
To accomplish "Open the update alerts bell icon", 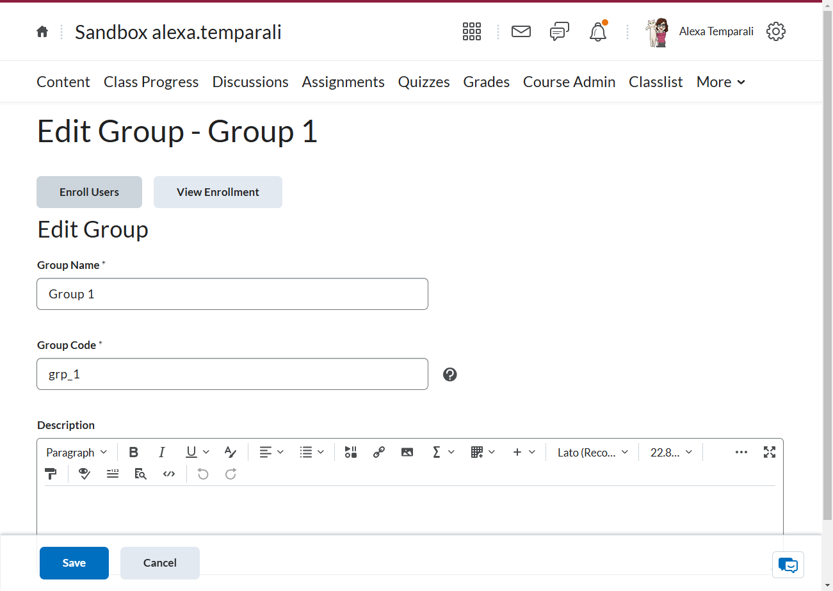I will pos(598,31).
